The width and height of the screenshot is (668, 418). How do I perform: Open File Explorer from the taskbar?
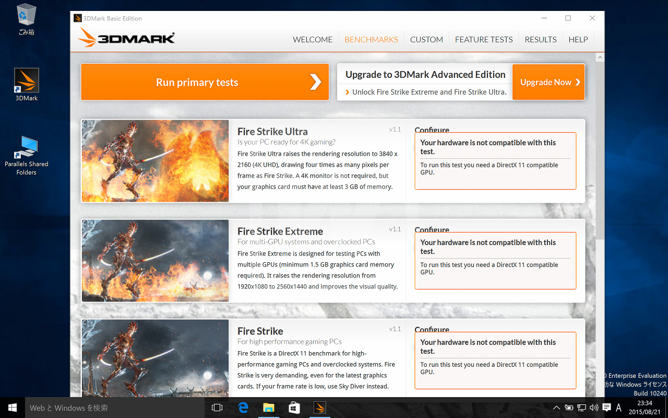tap(268, 408)
